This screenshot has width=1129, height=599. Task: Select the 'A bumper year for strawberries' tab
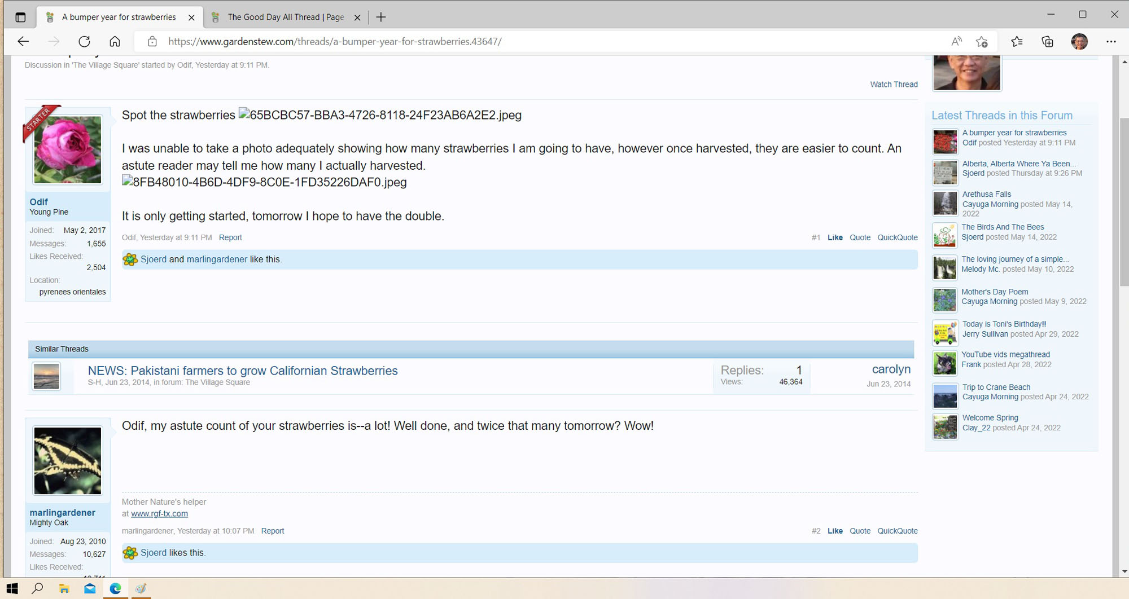click(x=119, y=17)
